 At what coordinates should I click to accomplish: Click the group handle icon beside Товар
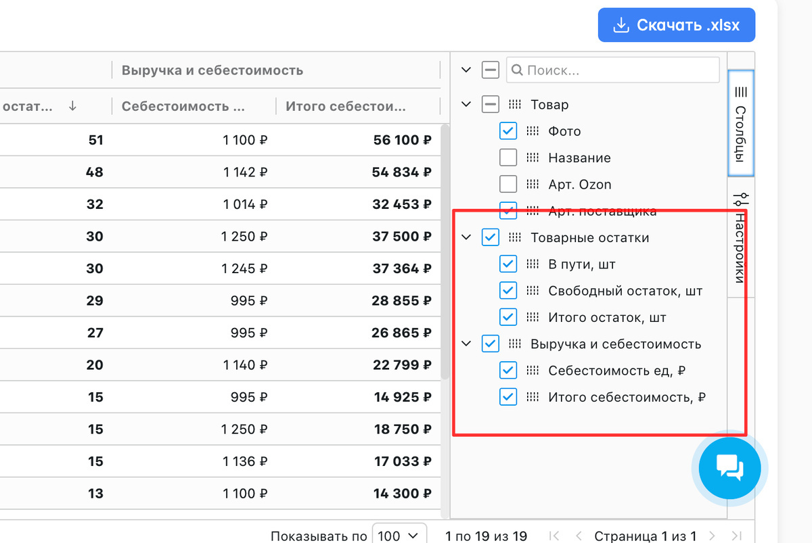(x=515, y=105)
